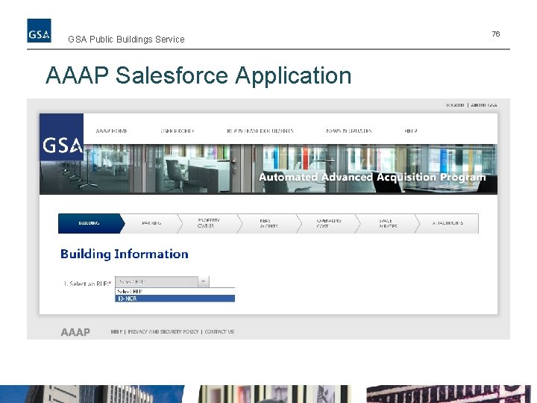
Task: Click the Logout link at top right
Action: 455,105
